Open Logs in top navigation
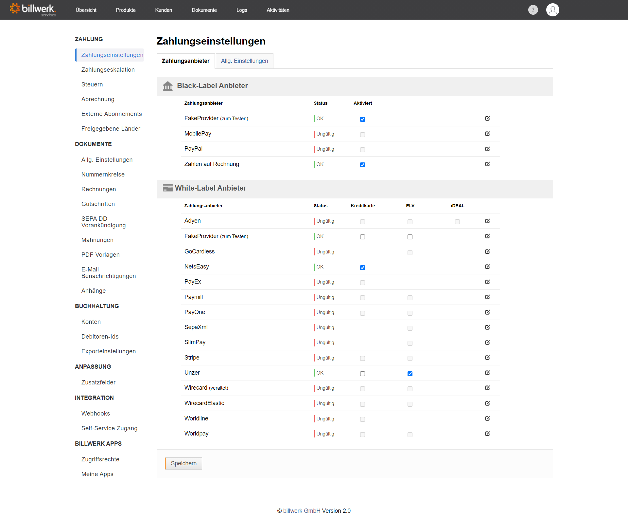This screenshot has width=628, height=519. [x=242, y=10]
